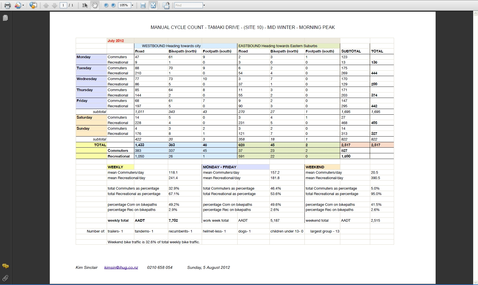Open the Comments panel in sidebar
The image size is (478, 285).
point(5,266)
